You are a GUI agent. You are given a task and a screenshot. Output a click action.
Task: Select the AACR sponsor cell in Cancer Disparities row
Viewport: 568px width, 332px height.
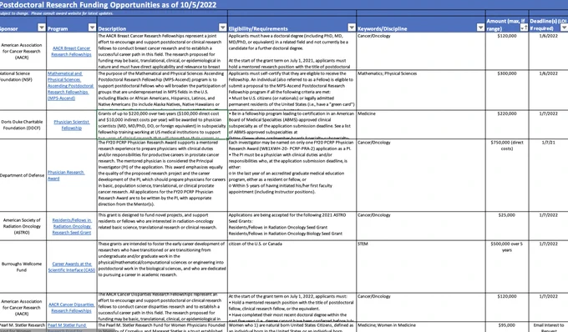[x=23, y=308]
